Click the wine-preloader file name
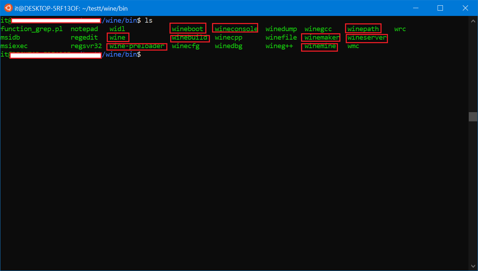This screenshot has height=271, width=478. click(x=137, y=46)
